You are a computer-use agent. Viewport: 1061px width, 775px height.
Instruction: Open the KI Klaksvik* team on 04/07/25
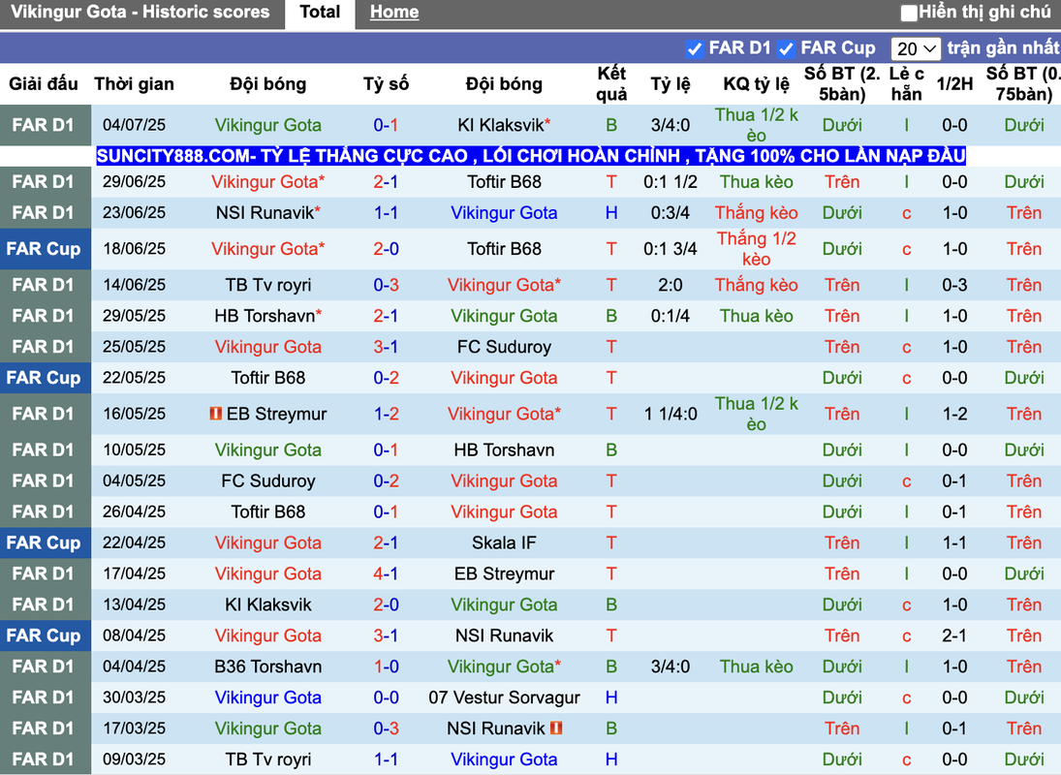coord(504,125)
